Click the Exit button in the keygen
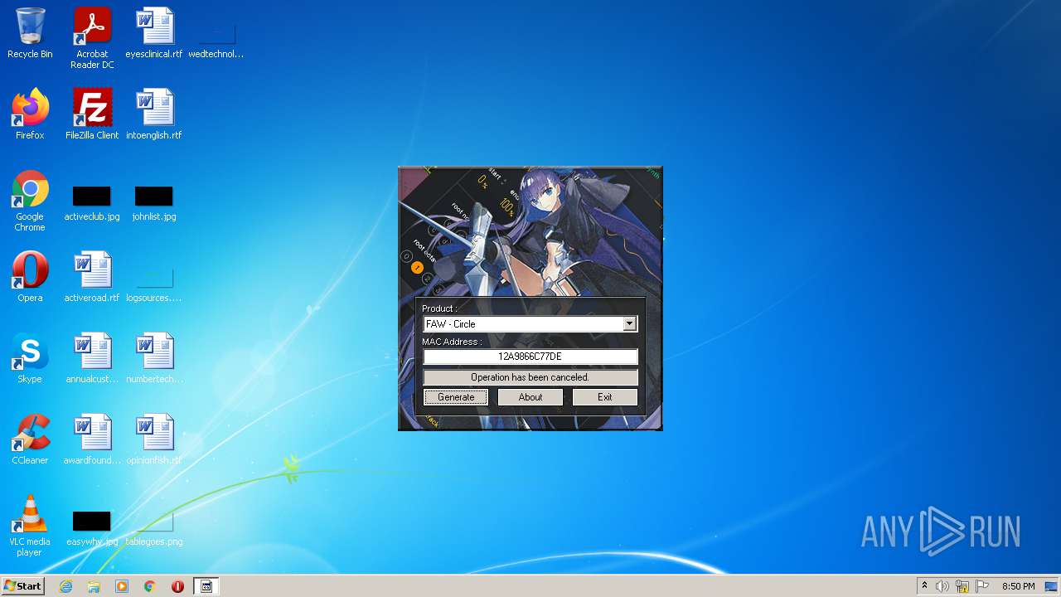 tap(605, 397)
